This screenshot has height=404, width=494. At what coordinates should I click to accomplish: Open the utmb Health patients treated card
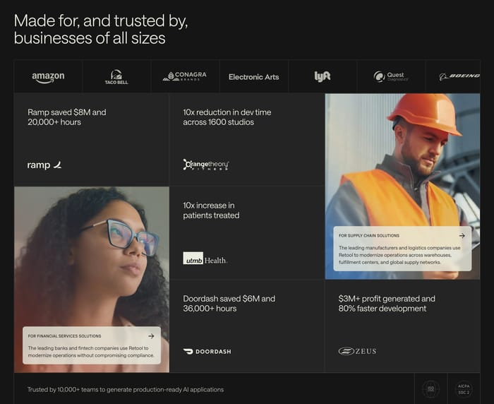[x=247, y=233]
